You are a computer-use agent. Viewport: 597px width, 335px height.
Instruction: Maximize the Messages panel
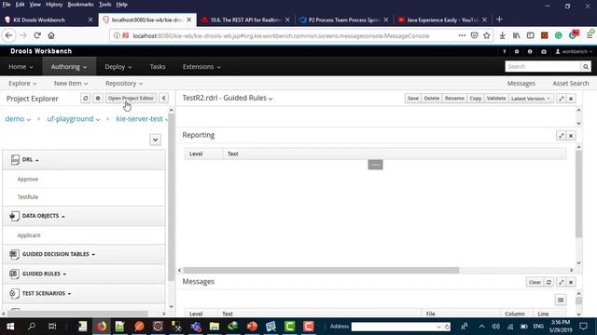coord(561,282)
